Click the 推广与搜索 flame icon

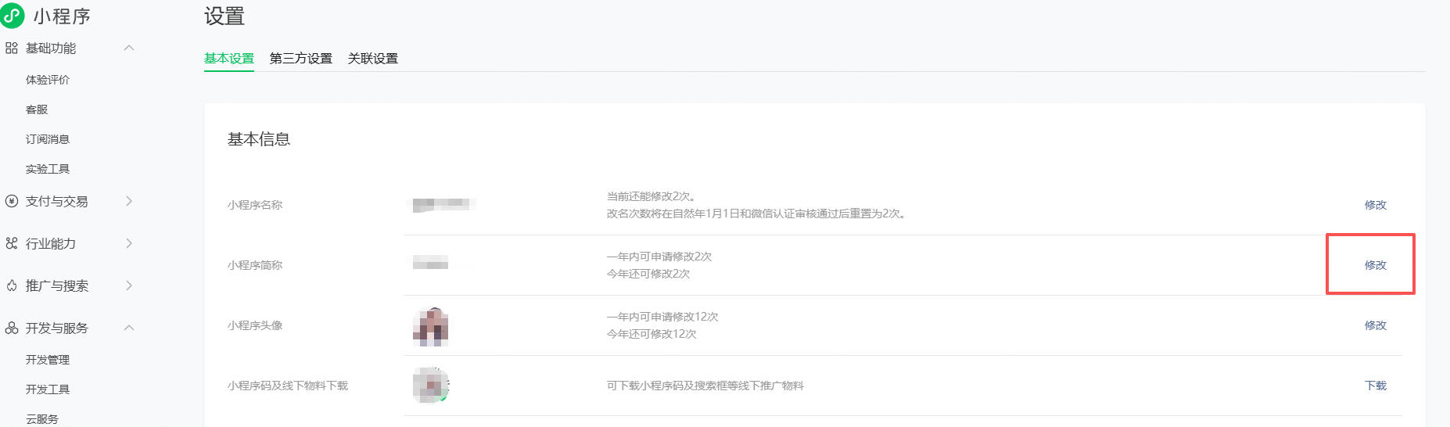point(11,285)
